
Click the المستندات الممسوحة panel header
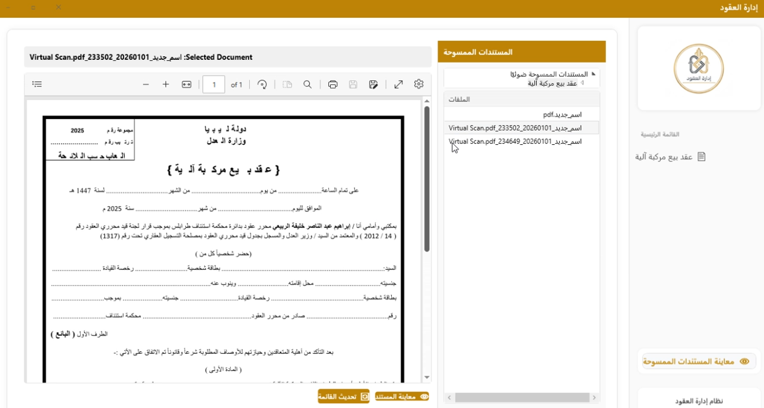(521, 52)
